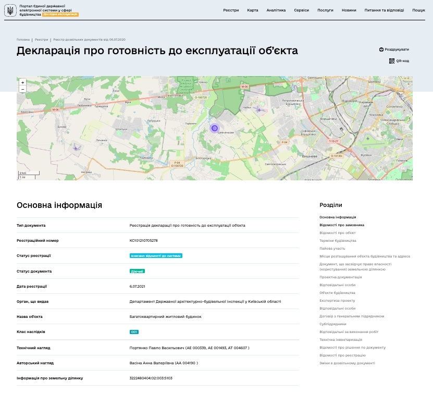Jump to Відповідальні за виконання робіт
Viewport: 433px width, 394px height.
tap(349, 332)
